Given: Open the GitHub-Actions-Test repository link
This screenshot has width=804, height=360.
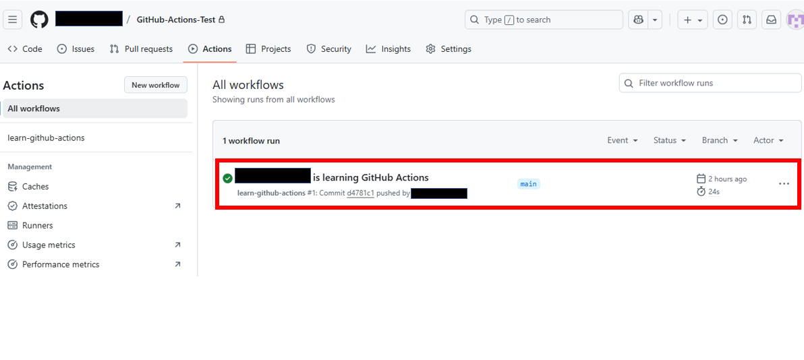Looking at the screenshot, I should [177, 20].
